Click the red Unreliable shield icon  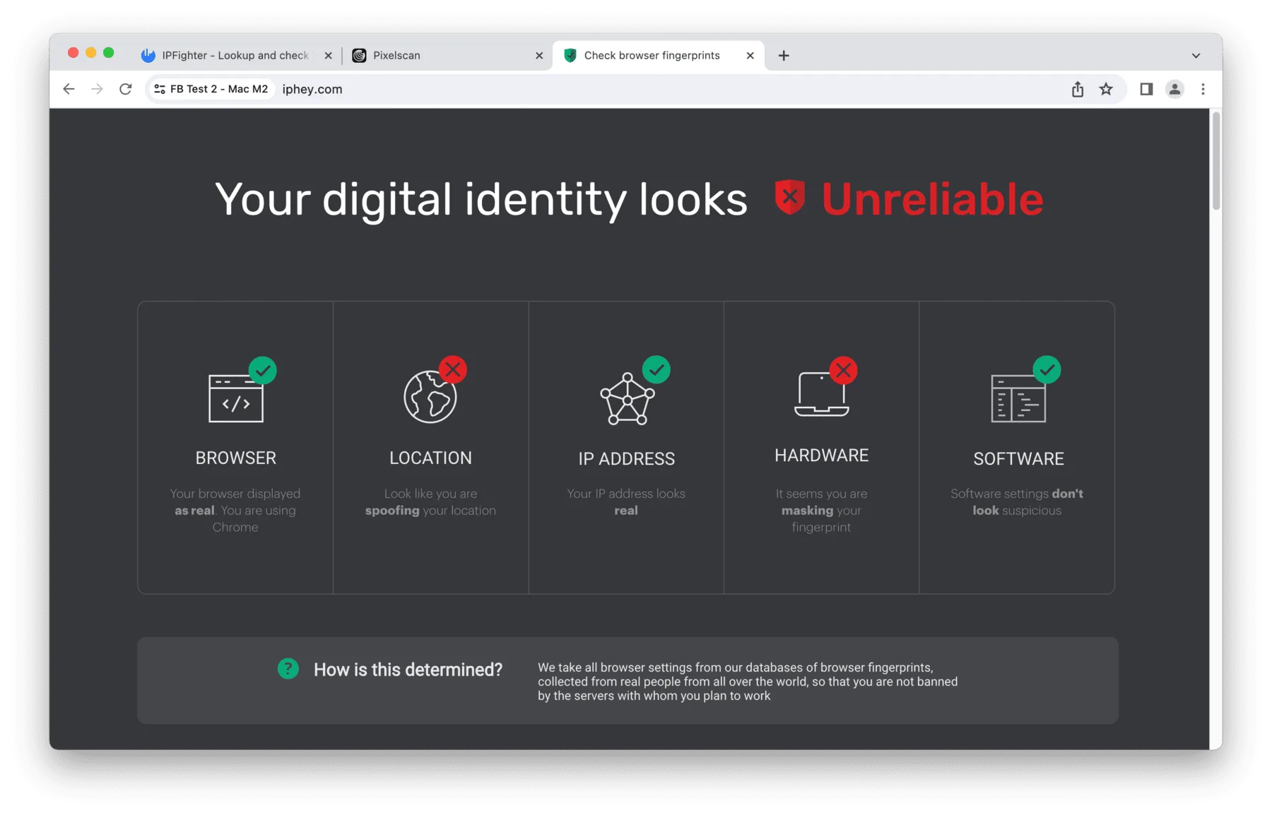click(790, 197)
